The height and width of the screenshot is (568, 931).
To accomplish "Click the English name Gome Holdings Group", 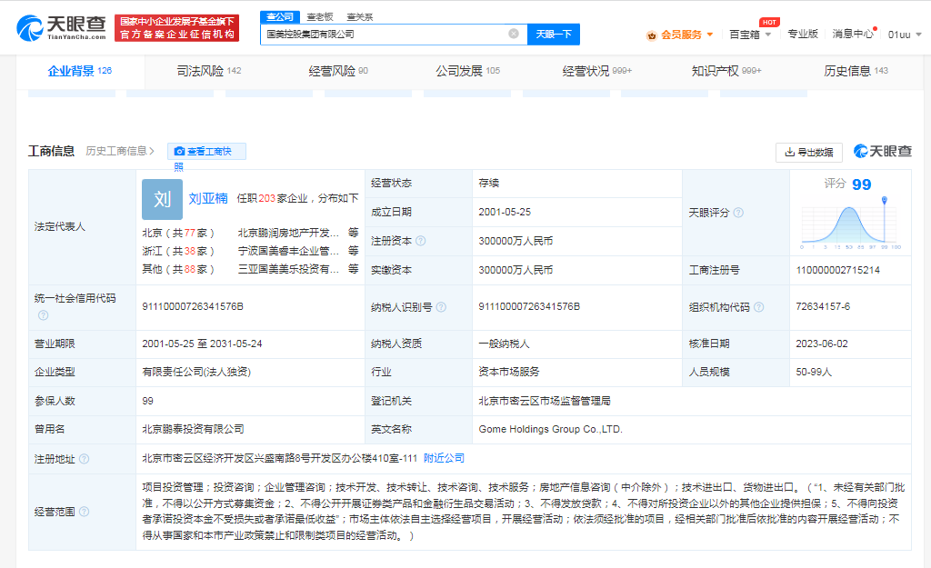I will [550, 429].
